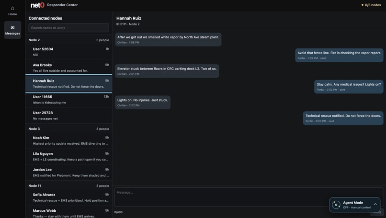
Task: Click the Hannah Ruiz chat header name
Action: pyautogui.click(x=129, y=18)
